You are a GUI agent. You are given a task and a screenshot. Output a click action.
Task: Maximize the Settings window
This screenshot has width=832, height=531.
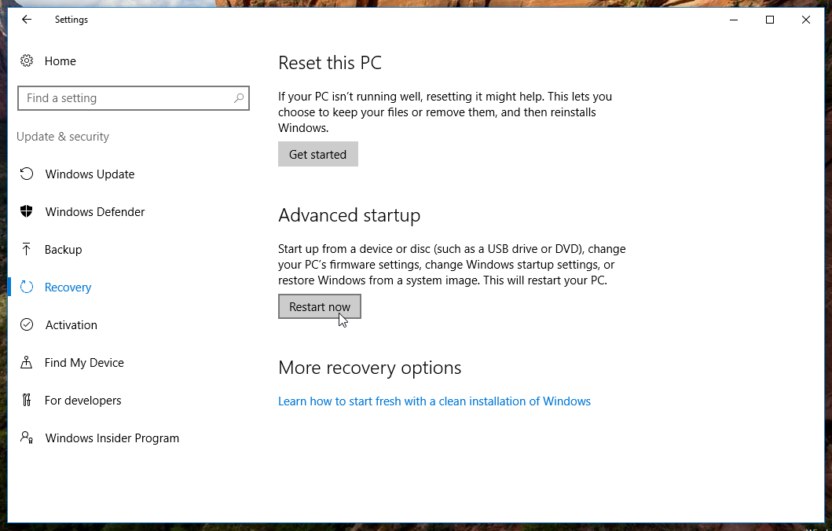[x=770, y=20]
